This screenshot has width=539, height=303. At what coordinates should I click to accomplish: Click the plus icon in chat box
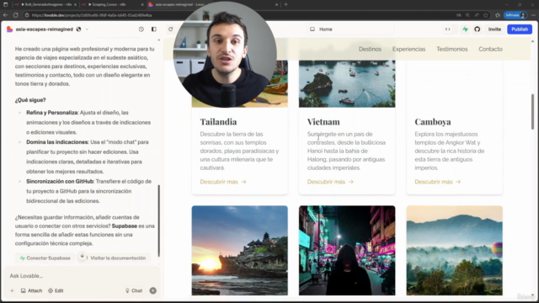tap(12, 290)
